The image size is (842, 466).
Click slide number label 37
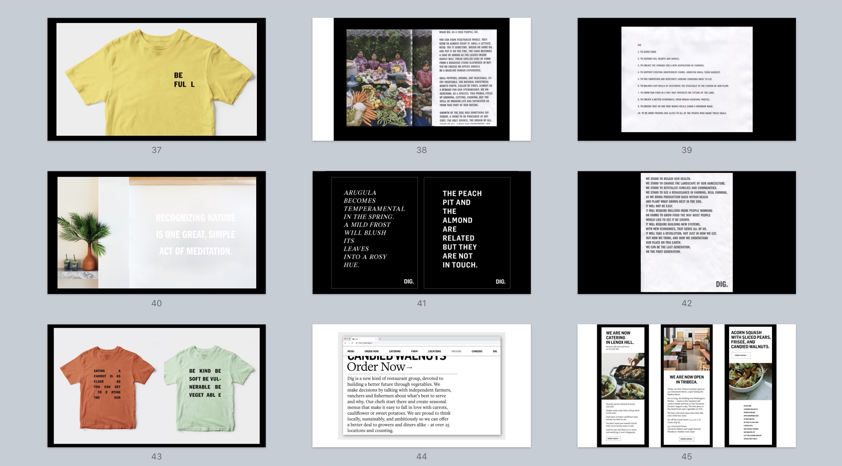click(x=157, y=150)
